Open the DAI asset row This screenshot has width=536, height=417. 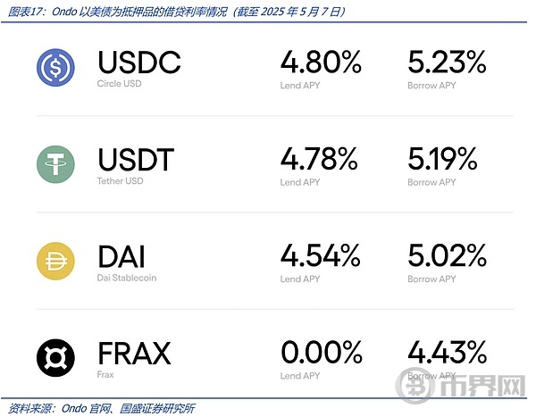pos(275,261)
